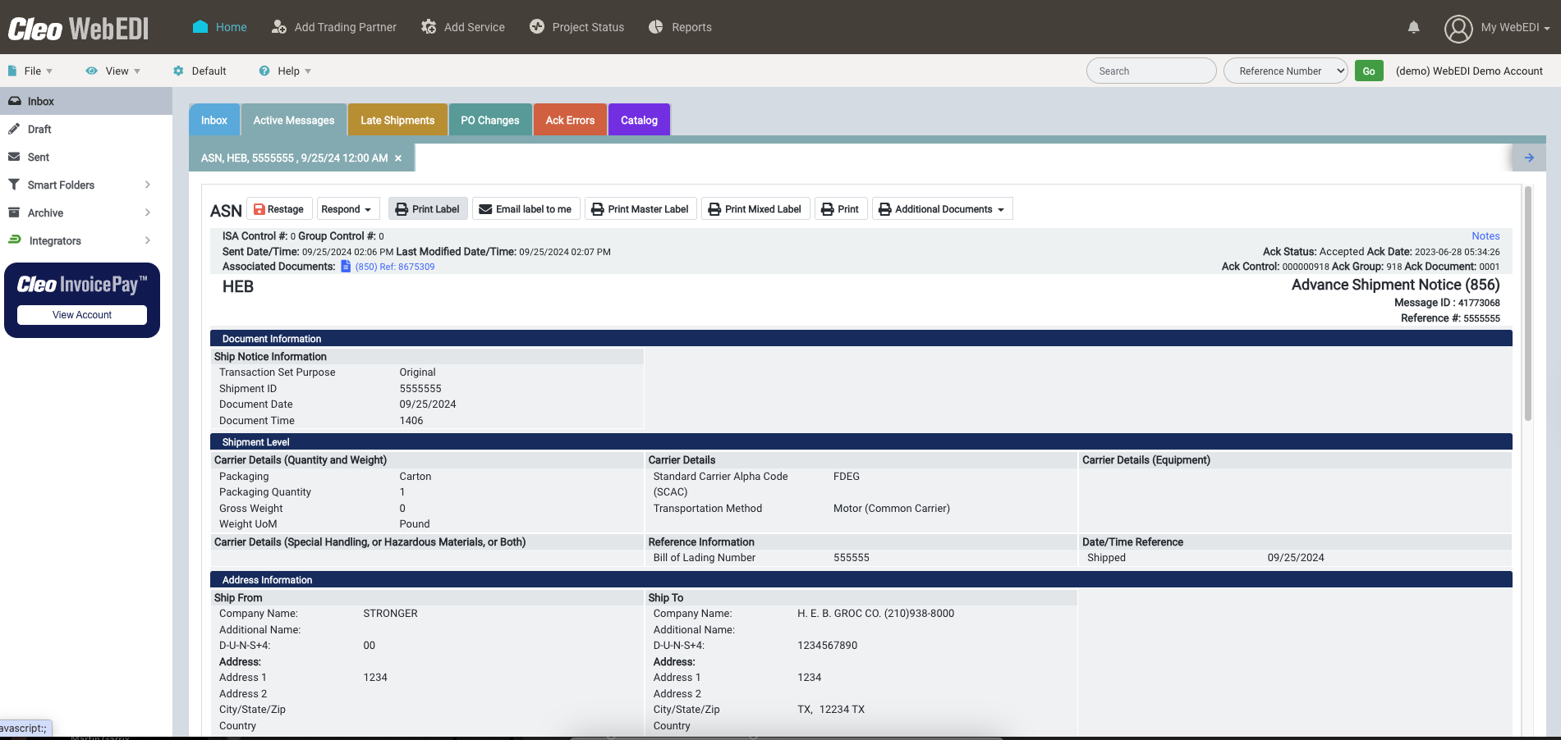Click the Cleo WebEDI logo
This screenshot has width=1561, height=740.
79,29
